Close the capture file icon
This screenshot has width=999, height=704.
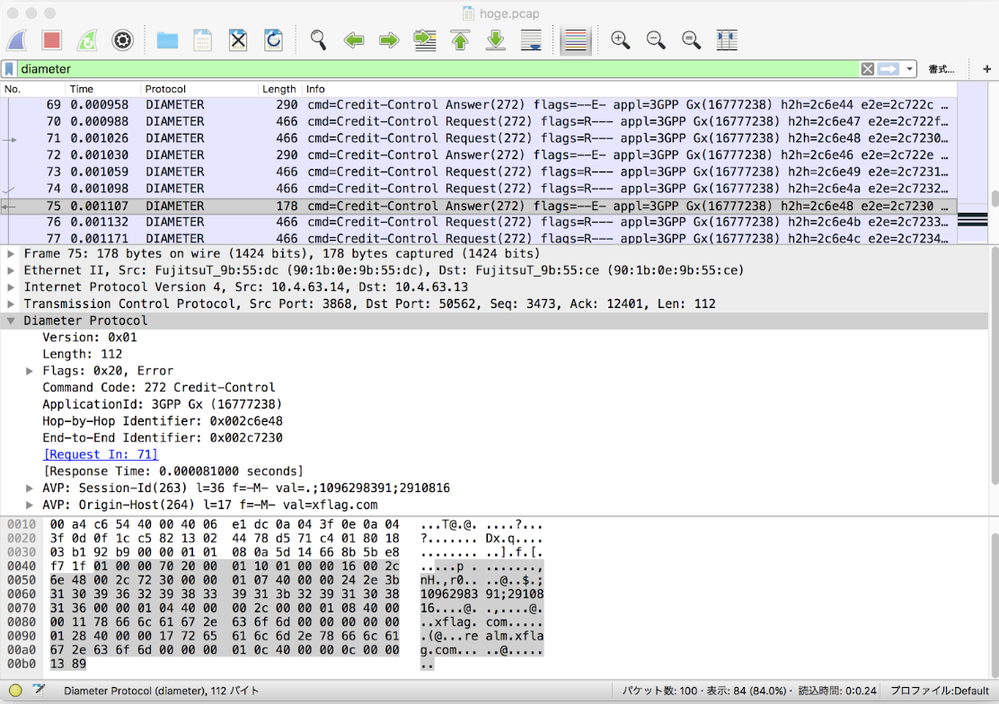(x=238, y=40)
